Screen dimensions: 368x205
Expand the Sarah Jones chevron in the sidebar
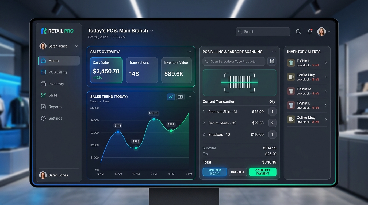(76, 46)
